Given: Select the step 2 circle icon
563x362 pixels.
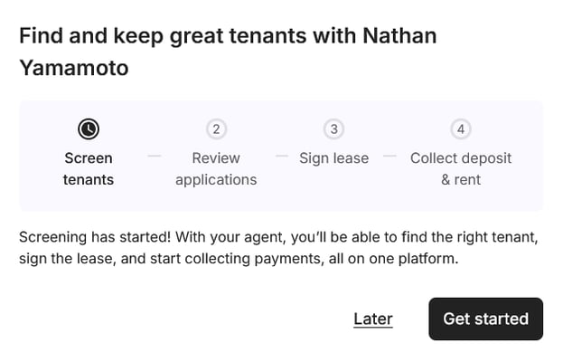Looking at the screenshot, I should (x=216, y=129).
